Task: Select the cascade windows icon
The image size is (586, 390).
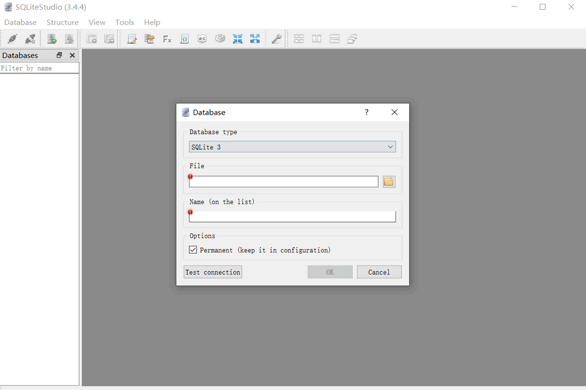Action: (x=353, y=38)
